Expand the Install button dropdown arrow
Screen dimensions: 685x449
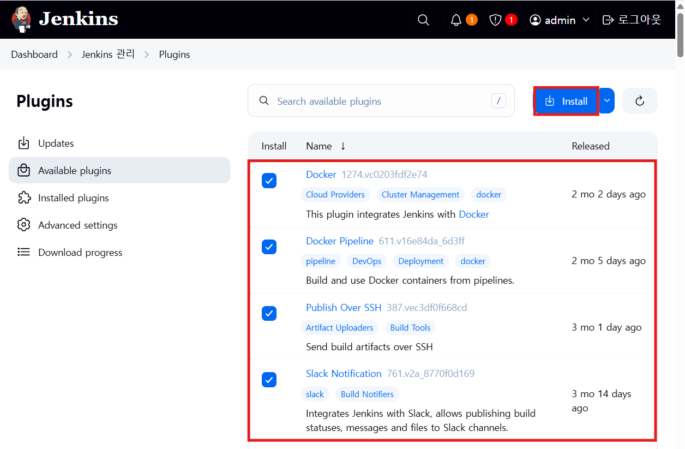[607, 101]
